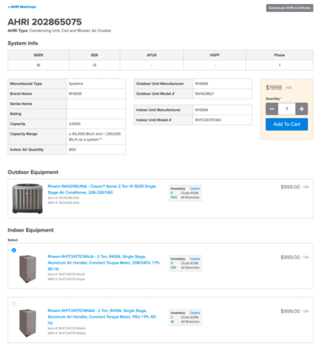Click the Brand Name value RHEEM
The image size is (321, 352).
pyautogui.click(x=75, y=94)
